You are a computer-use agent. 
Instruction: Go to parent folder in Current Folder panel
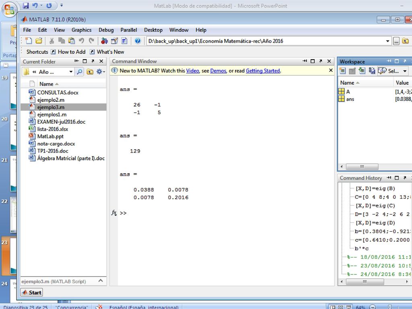click(90, 72)
